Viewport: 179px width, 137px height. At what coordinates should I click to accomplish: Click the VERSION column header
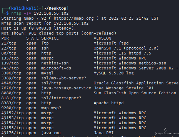[x=102, y=38]
